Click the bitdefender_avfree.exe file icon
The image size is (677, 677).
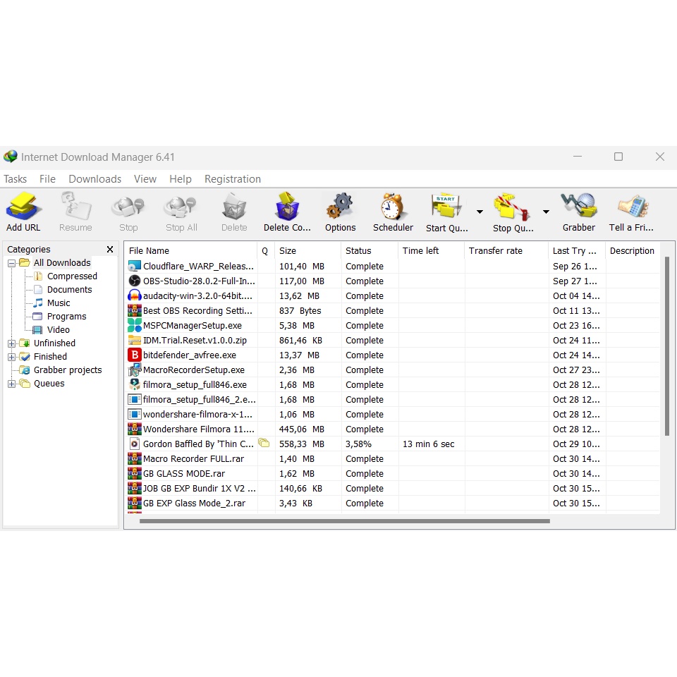pos(135,355)
